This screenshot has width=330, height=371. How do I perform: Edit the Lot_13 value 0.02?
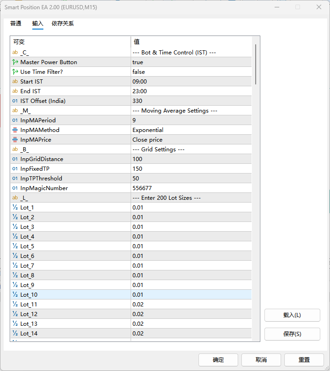pyautogui.click(x=191, y=324)
